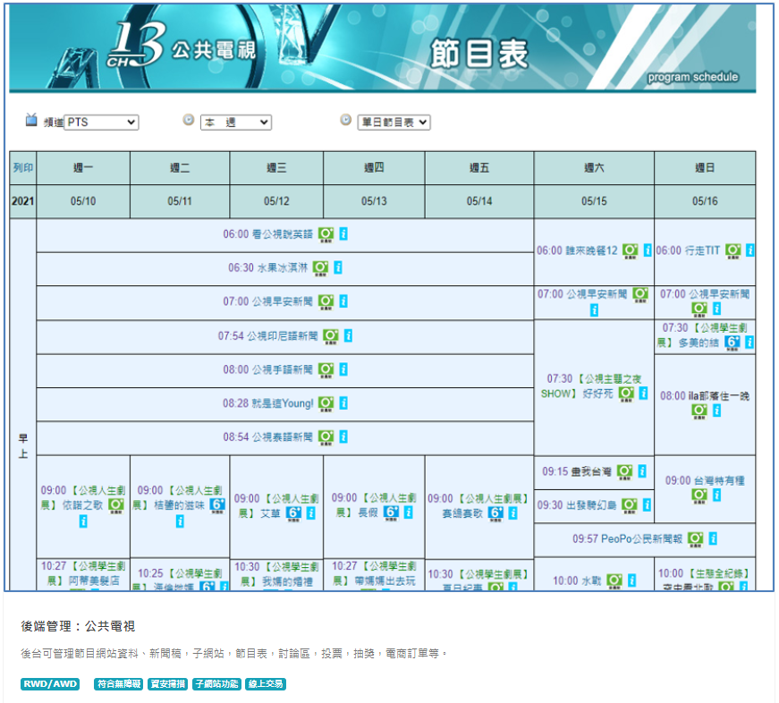Open the info icon beside 出發騎幻島
This screenshot has width=779, height=703.
coord(647,505)
